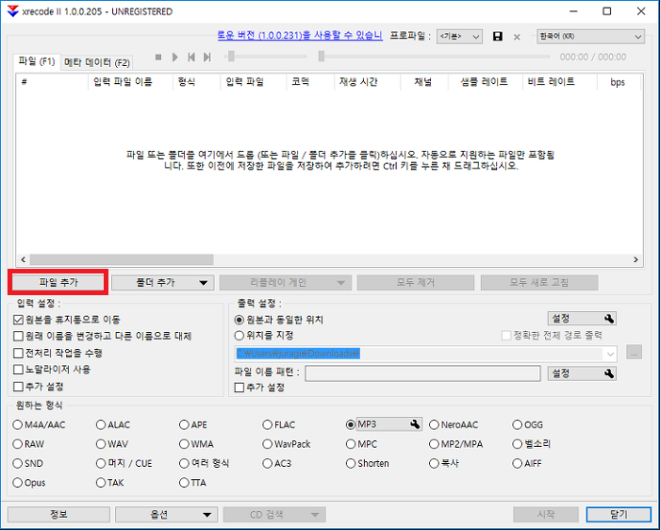The width and height of the screenshot is (660, 530).
Task: Click the file list horizontal scrollbar
Action: (122, 259)
